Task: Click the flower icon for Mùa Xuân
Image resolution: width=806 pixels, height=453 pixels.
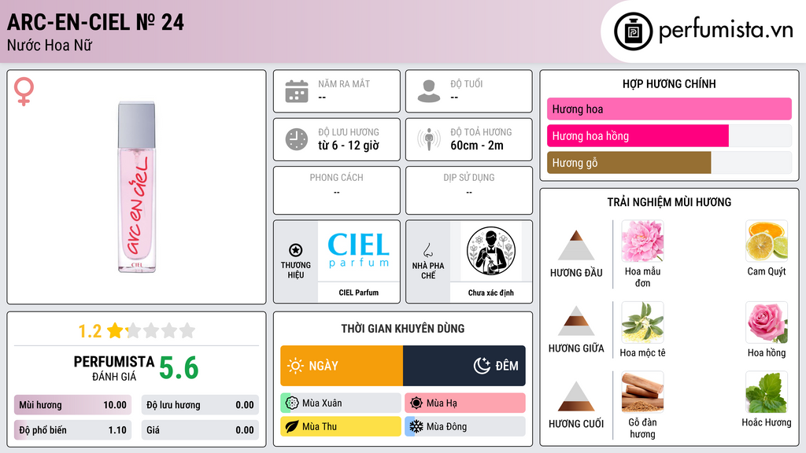Action: (x=292, y=403)
